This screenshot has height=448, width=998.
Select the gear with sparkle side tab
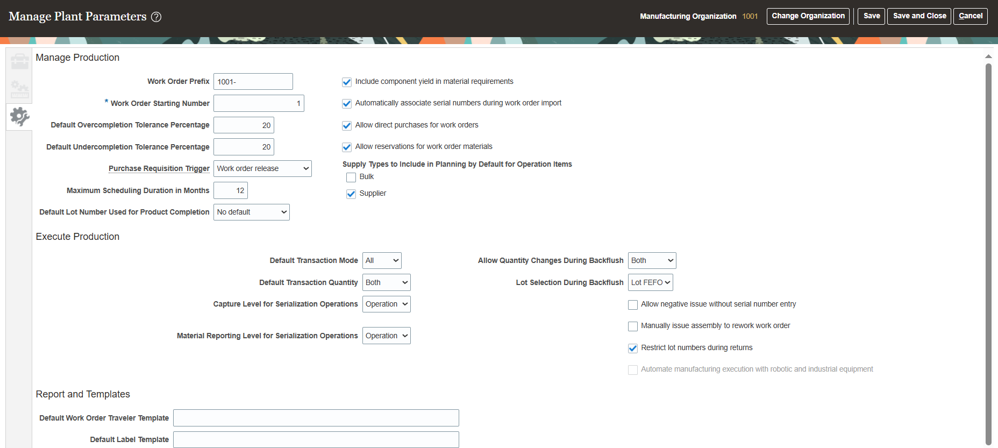click(x=20, y=116)
